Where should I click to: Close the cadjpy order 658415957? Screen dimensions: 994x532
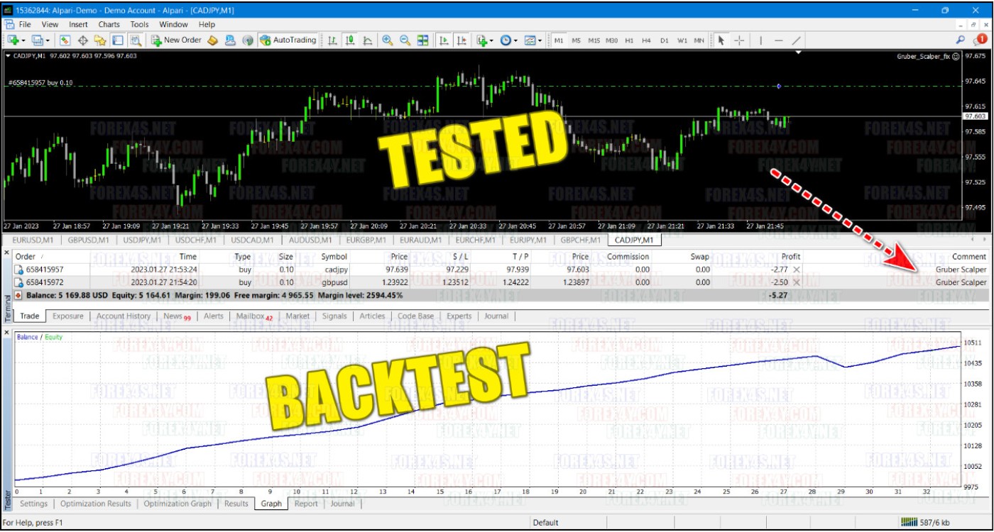(x=796, y=270)
